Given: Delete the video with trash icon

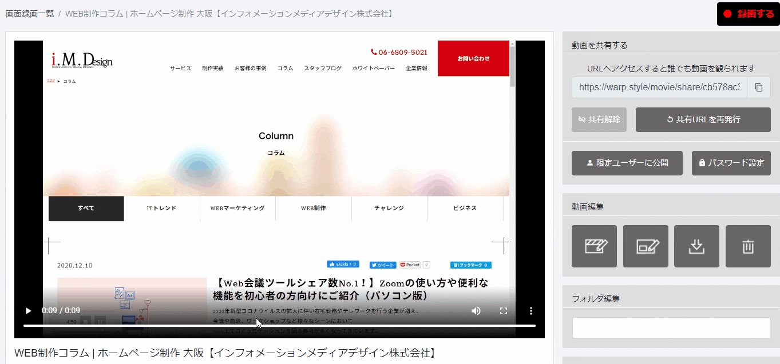Looking at the screenshot, I should [x=748, y=246].
